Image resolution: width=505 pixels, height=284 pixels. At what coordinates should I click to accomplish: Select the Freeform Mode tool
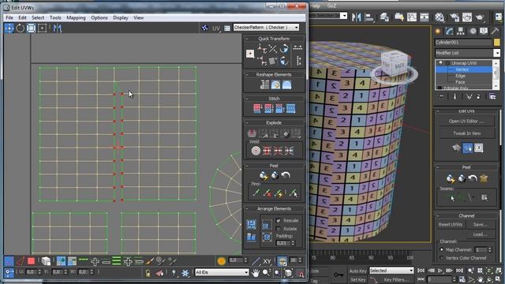(x=42, y=28)
